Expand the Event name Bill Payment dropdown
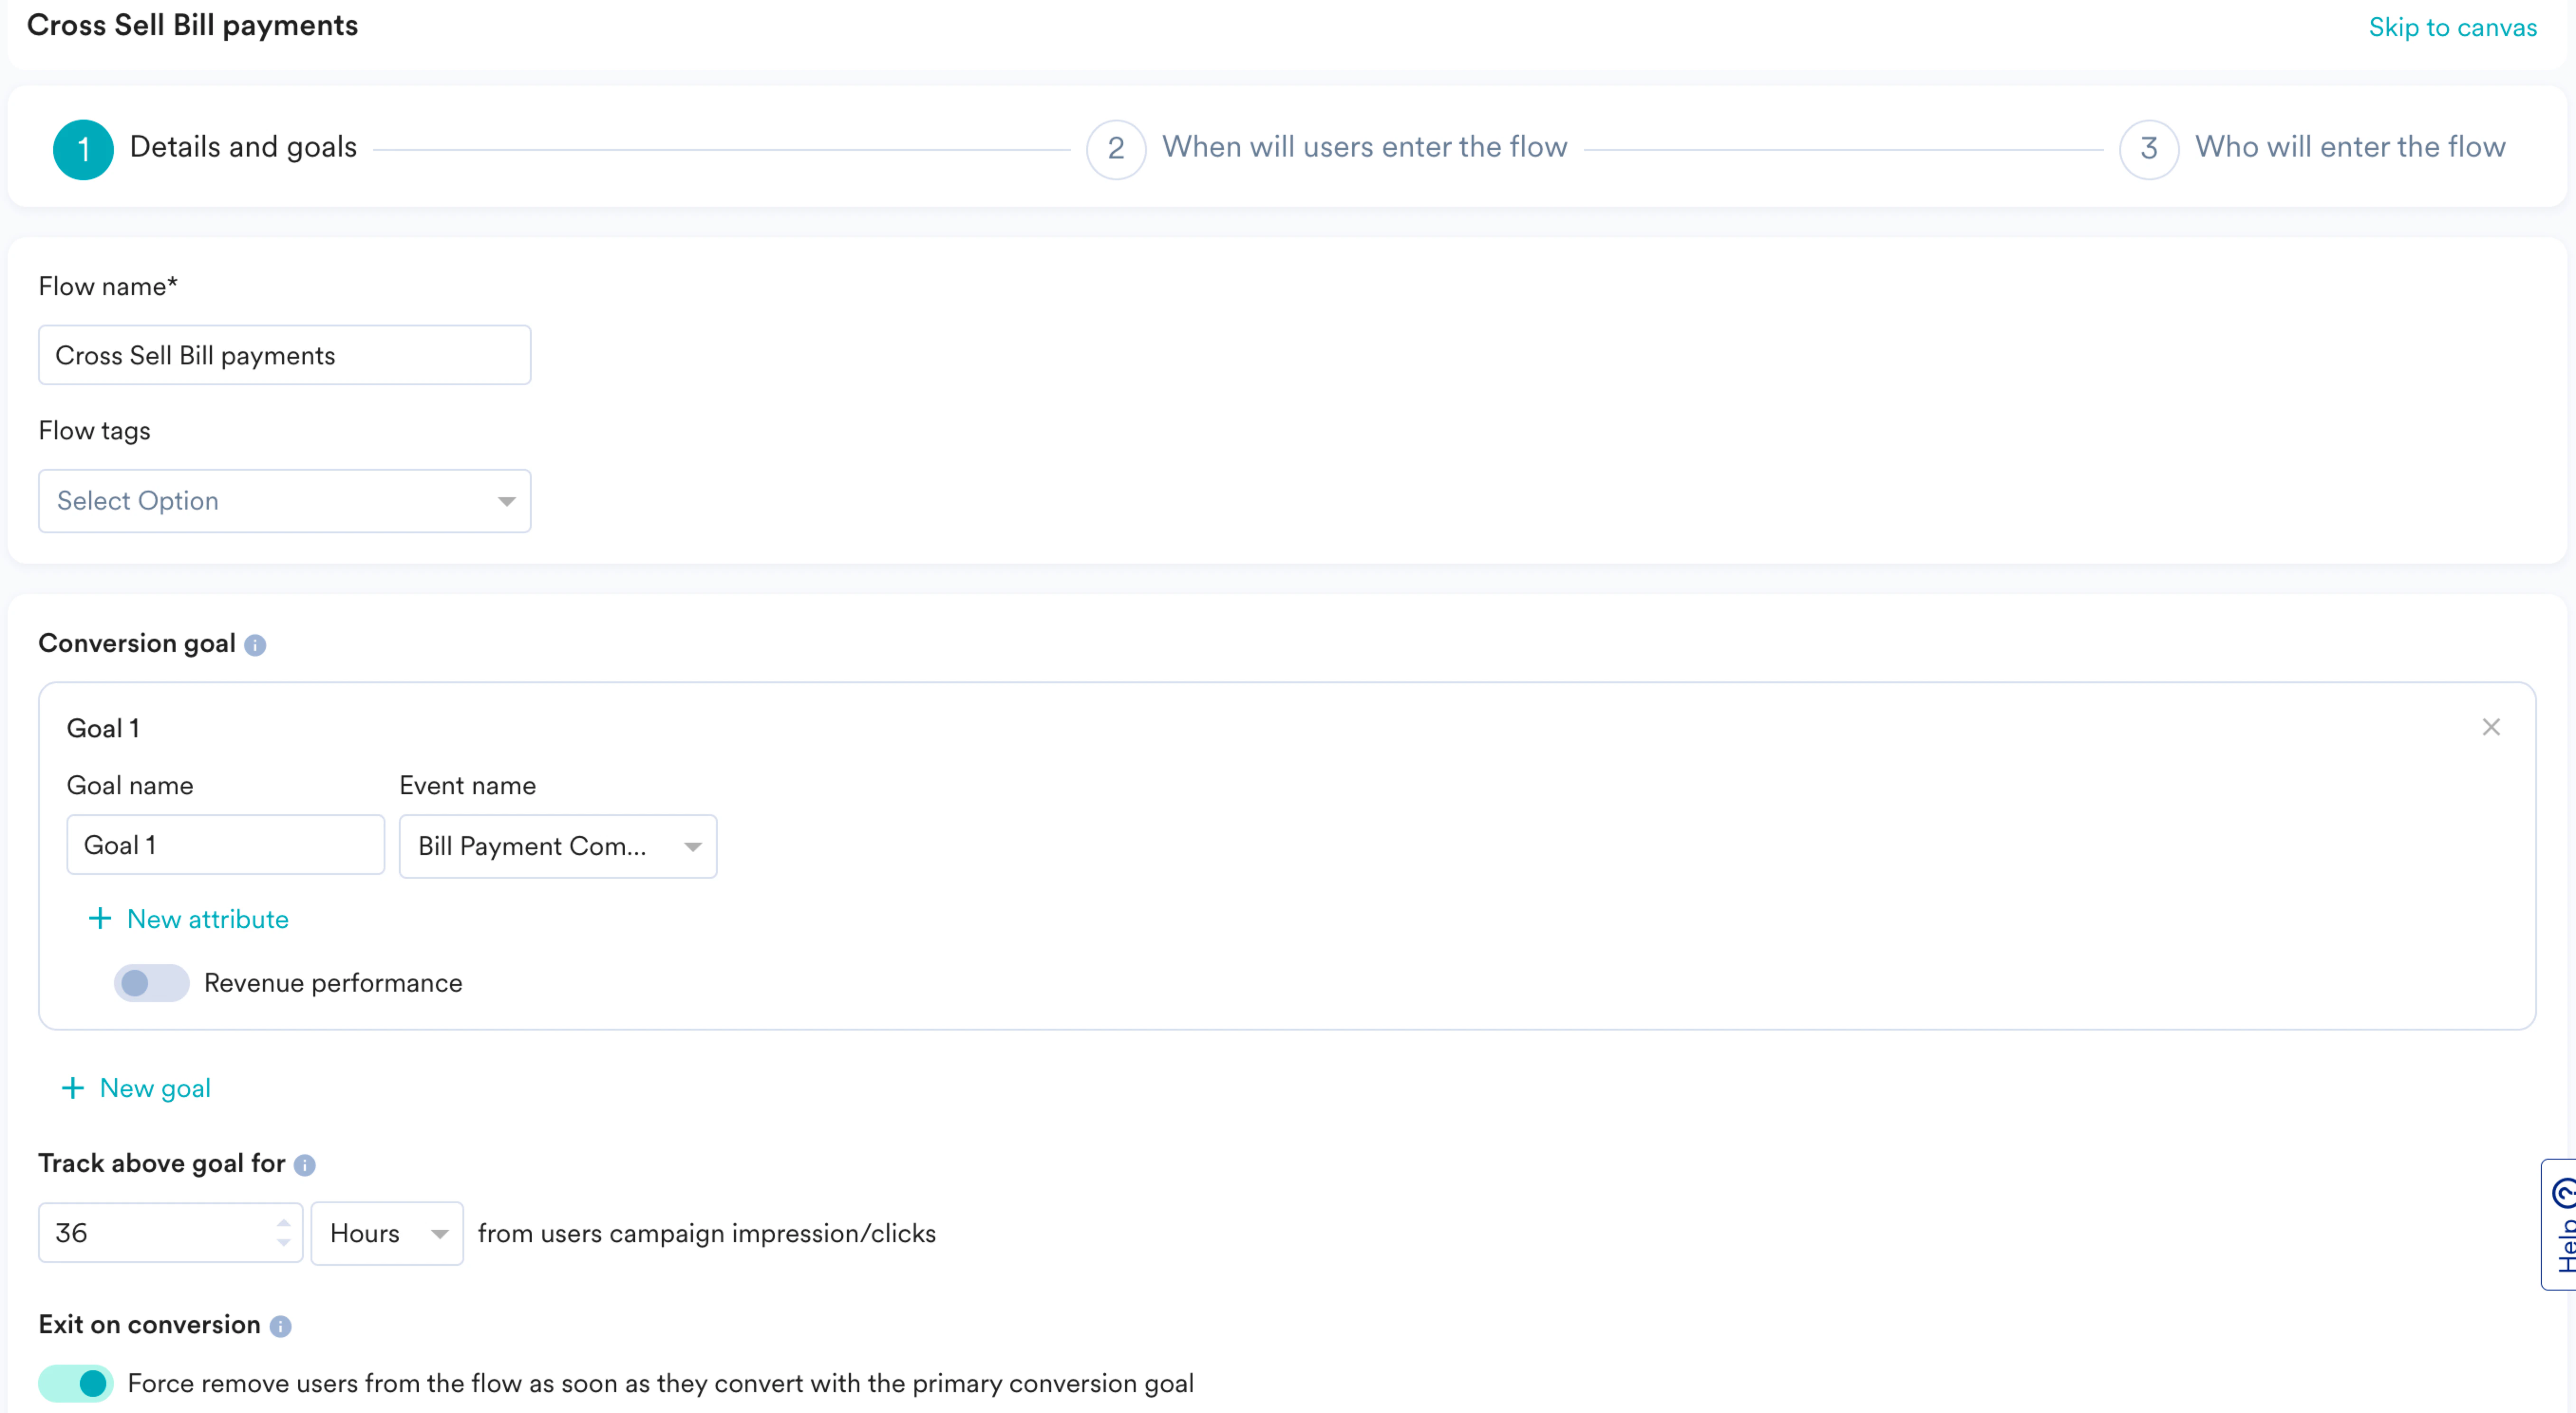The image size is (2576, 1413). click(x=557, y=846)
